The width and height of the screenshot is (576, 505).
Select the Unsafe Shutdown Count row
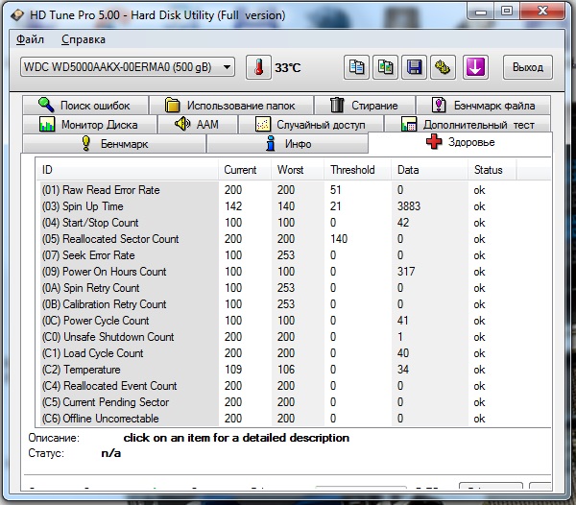[293, 337]
